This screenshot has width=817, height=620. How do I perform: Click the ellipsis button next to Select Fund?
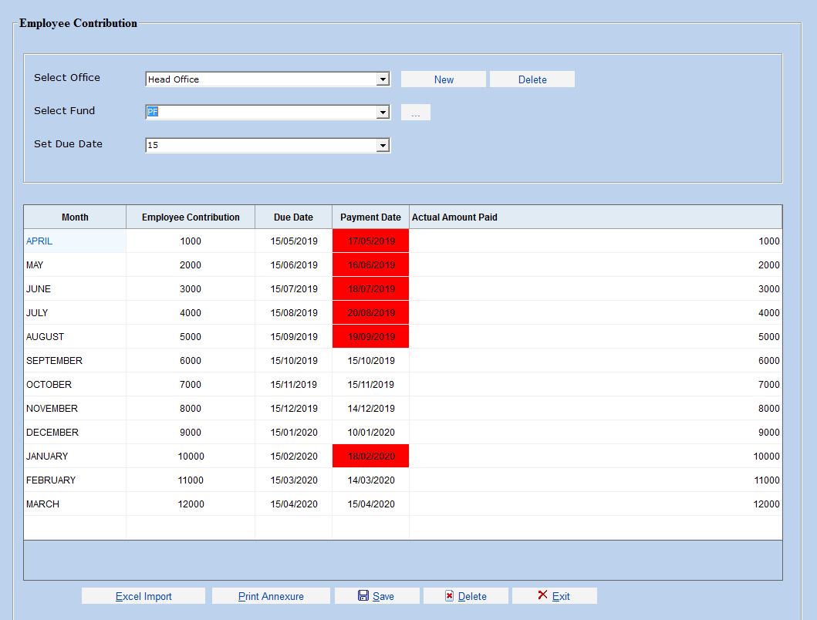click(416, 113)
